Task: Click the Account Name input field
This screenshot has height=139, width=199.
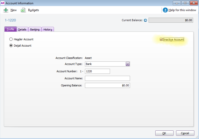Action: (107, 78)
